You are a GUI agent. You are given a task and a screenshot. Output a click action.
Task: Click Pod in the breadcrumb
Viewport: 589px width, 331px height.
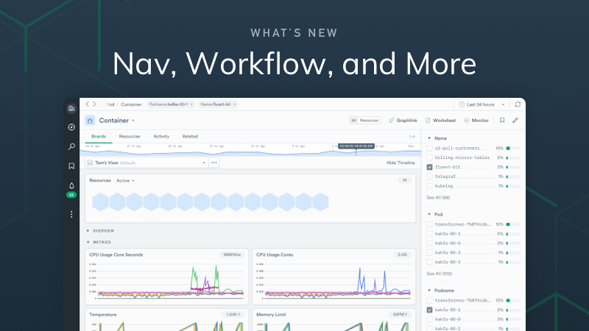pyautogui.click(x=110, y=104)
